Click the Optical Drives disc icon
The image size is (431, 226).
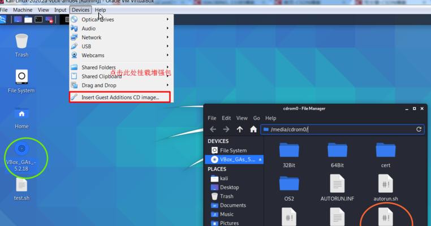(x=74, y=19)
